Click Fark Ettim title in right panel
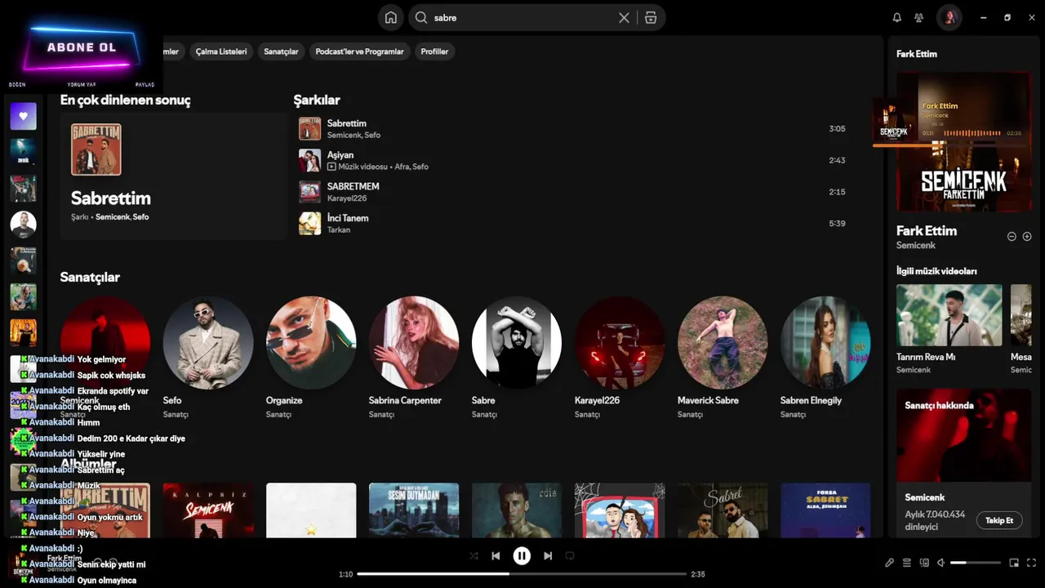The image size is (1045, 588). pyautogui.click(x=927, y=230)
